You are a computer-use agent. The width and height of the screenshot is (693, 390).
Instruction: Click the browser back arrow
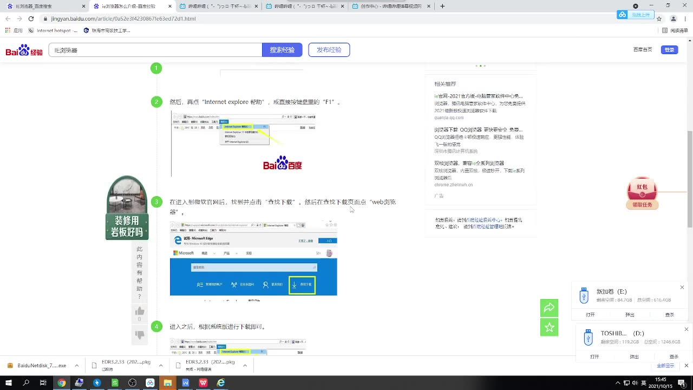pos(8,18)
